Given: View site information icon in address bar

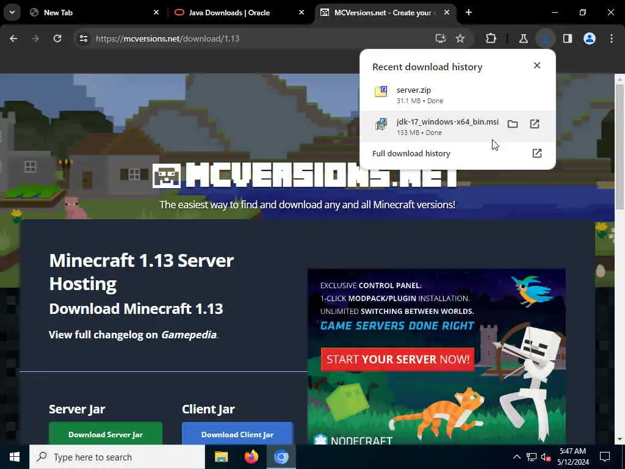Looking at the screenshot, I should [83, 38].
